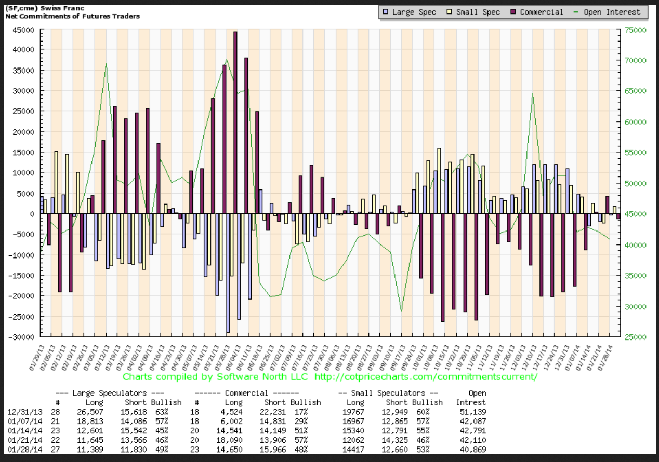Click the Open Intrest table header
659x462 pixels.
[x=473, y=397]
